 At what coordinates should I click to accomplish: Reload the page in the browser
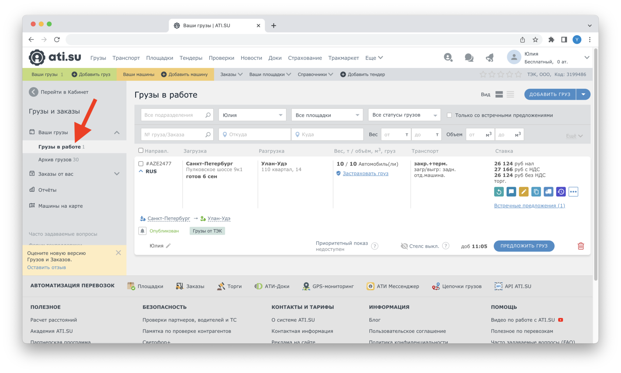click(57, 40)
